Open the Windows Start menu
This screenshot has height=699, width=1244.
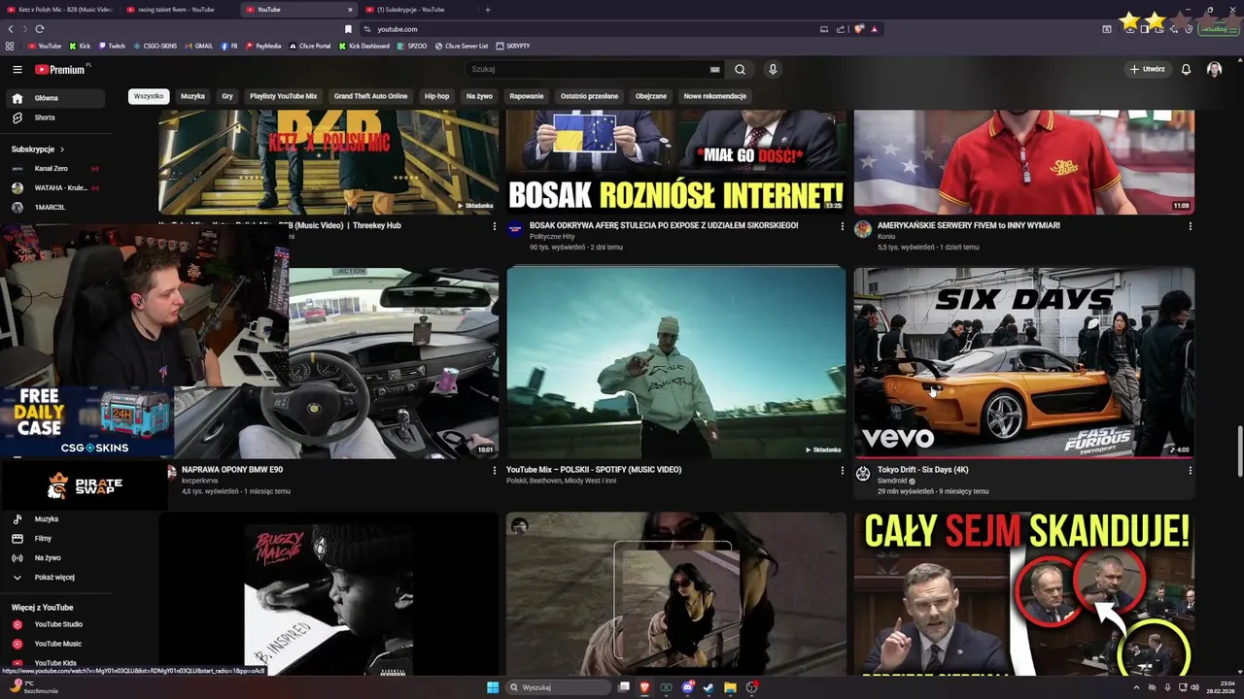(493, 687)
